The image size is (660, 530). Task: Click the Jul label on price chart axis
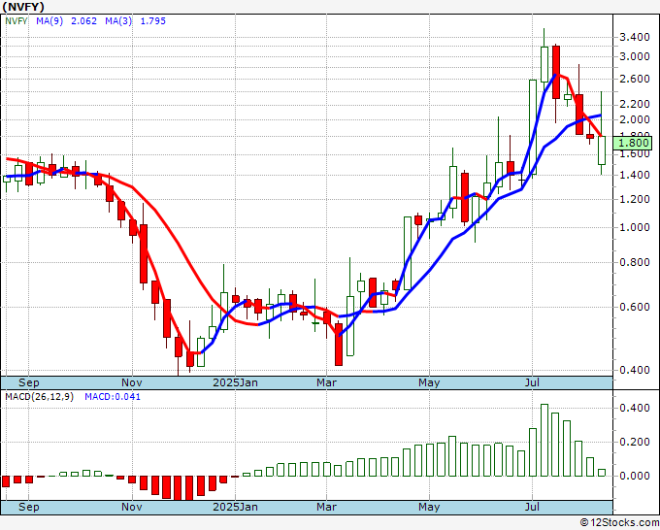[533, 382]
